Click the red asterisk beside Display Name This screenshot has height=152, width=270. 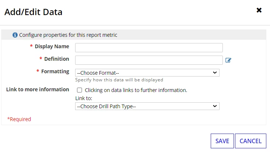pos(31,46)
